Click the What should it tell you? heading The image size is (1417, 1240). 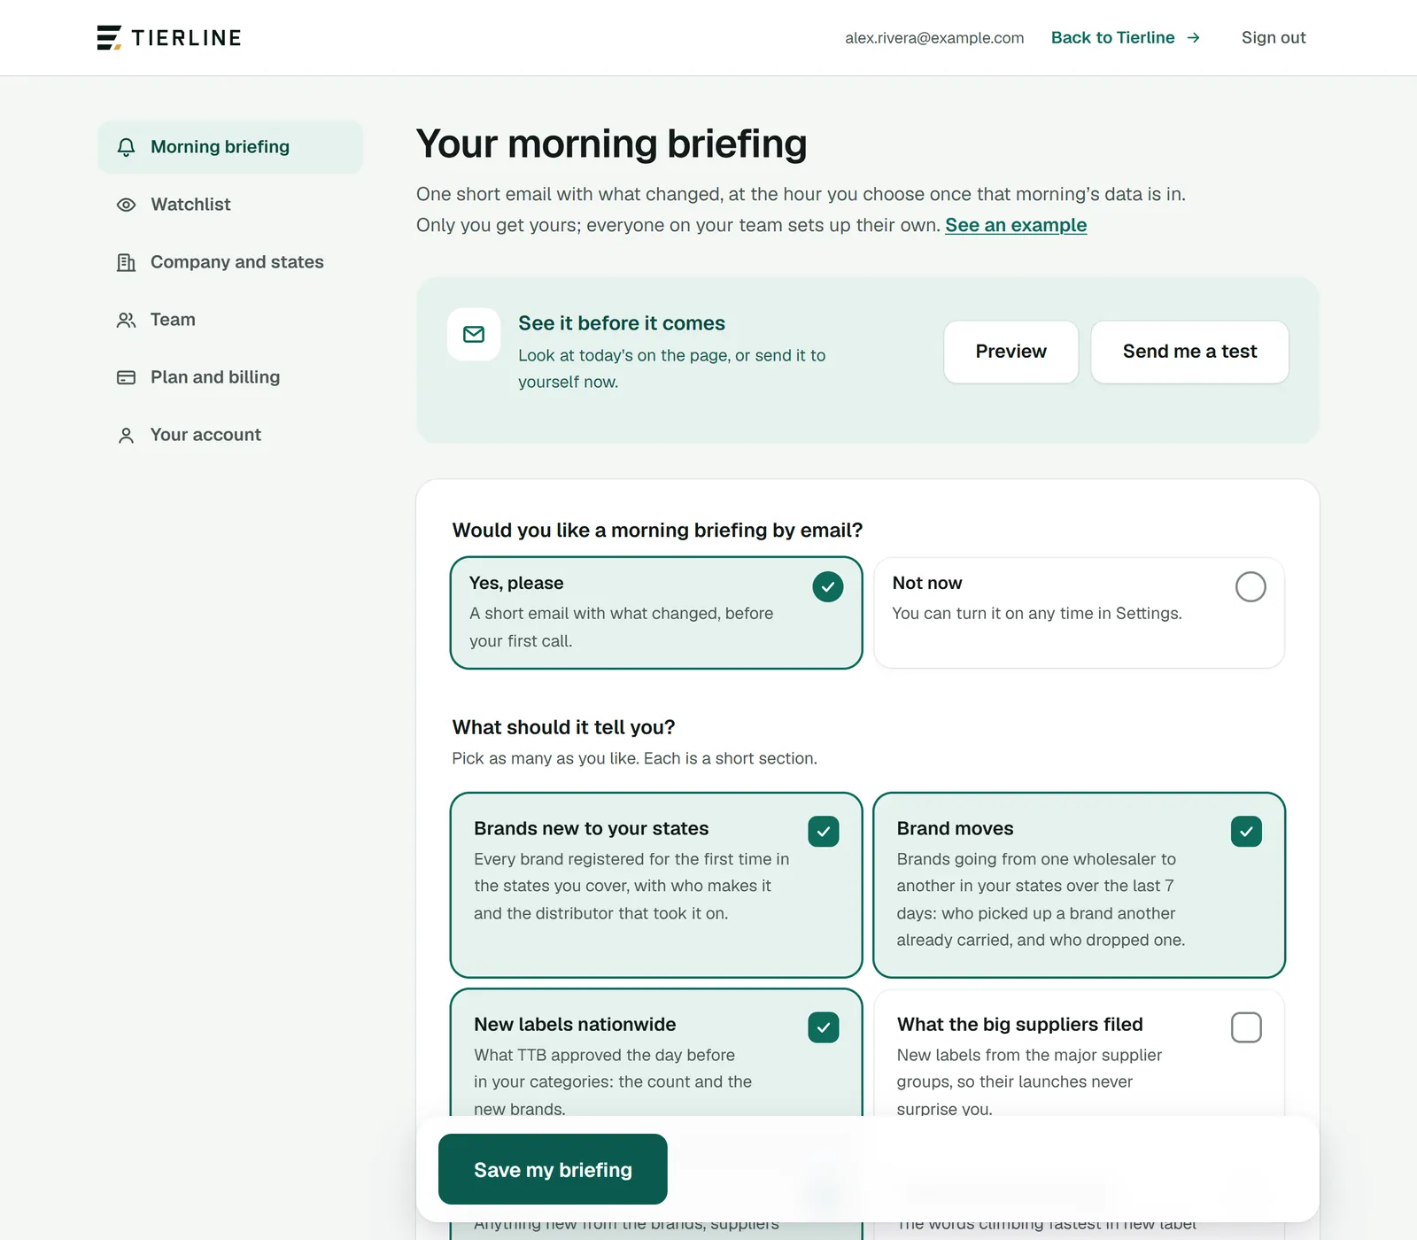pos(563,727)
